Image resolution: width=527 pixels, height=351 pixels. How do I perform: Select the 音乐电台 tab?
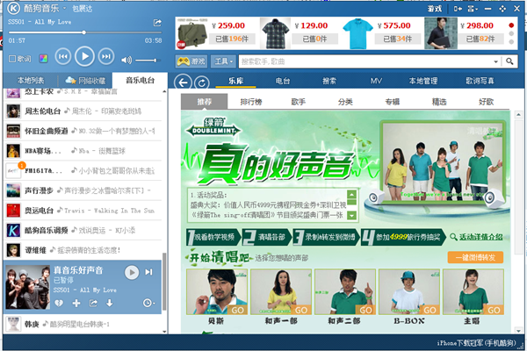pyautogui.click(x=140, y=80)
